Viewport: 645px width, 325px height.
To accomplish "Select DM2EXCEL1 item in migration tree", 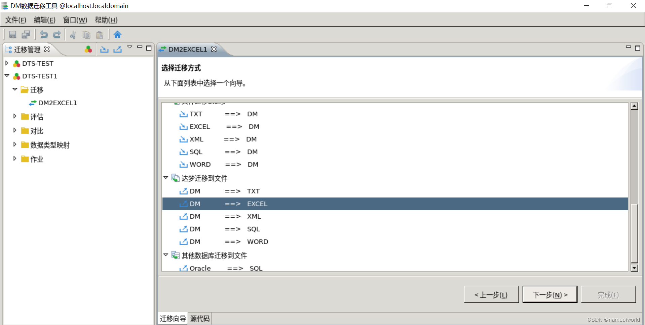I will pos(58,103).
